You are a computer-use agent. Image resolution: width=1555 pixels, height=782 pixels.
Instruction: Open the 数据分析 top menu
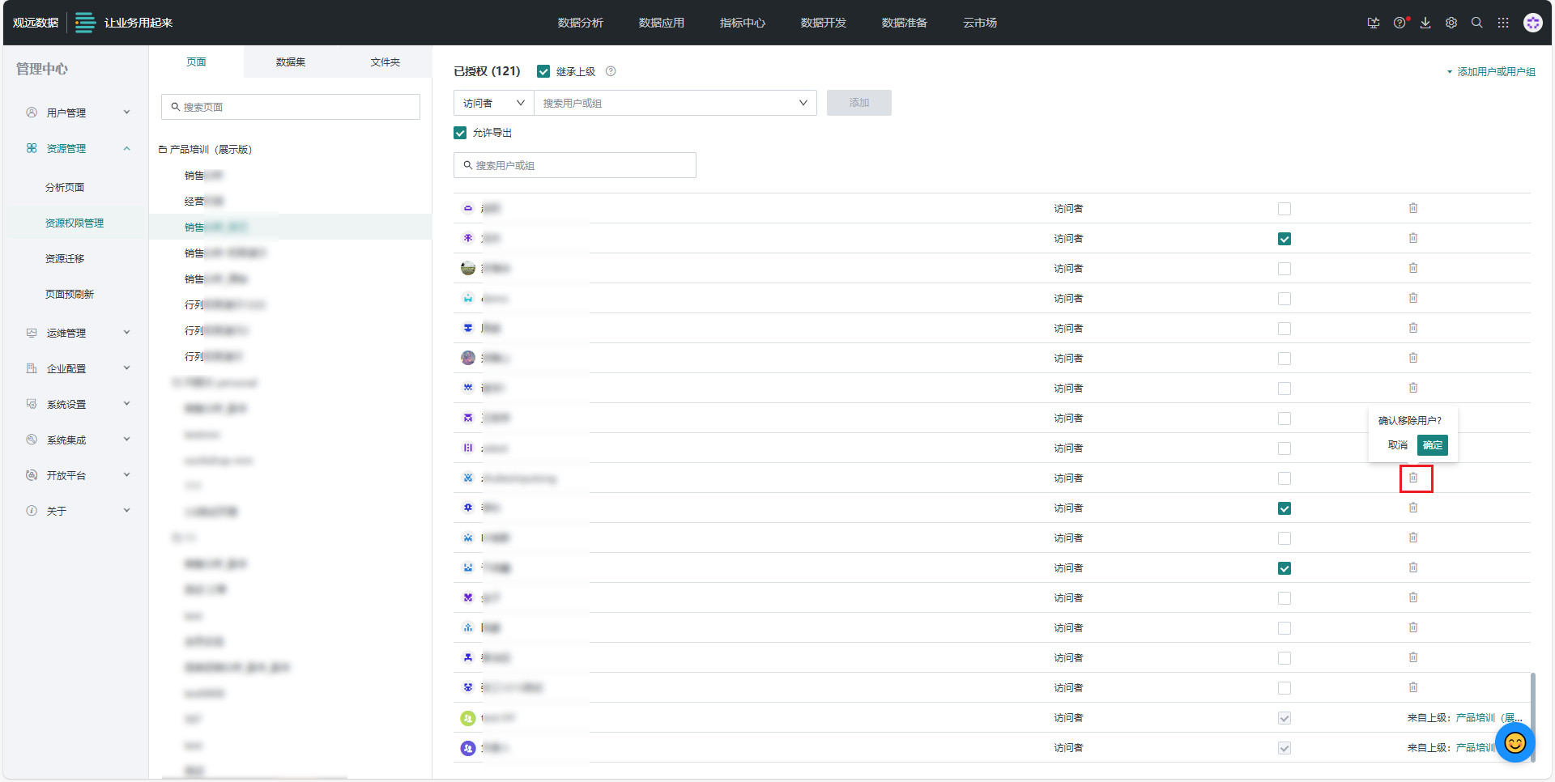point(580,23)
